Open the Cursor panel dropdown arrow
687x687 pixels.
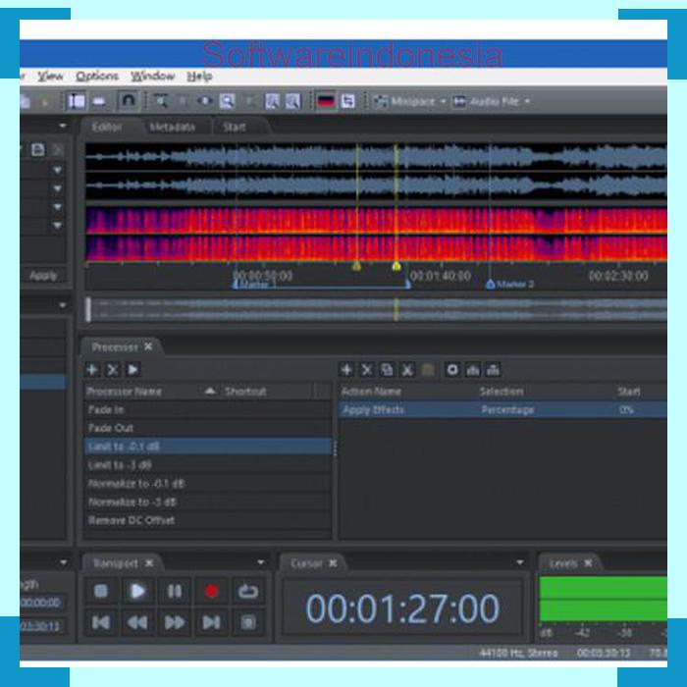519,562
